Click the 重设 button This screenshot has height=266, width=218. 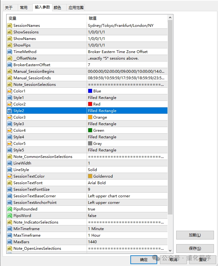click(x=203, y=259)
